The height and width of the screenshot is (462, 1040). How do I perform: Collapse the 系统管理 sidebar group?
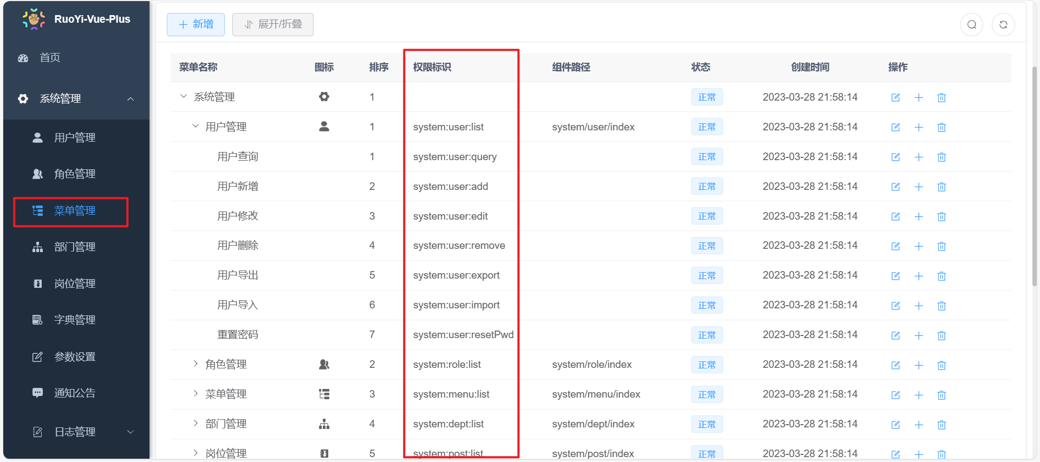[x=76, y=98]
